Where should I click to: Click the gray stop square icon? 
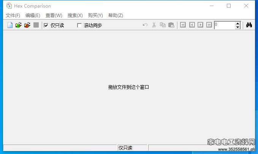pyautogui.click(x=36, y=25)
